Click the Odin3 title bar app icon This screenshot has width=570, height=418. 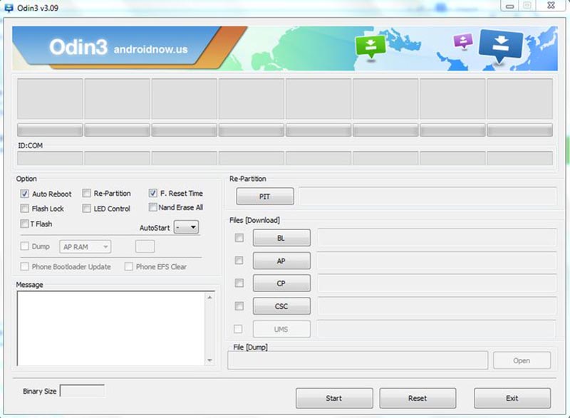click(x=8, y=8)
